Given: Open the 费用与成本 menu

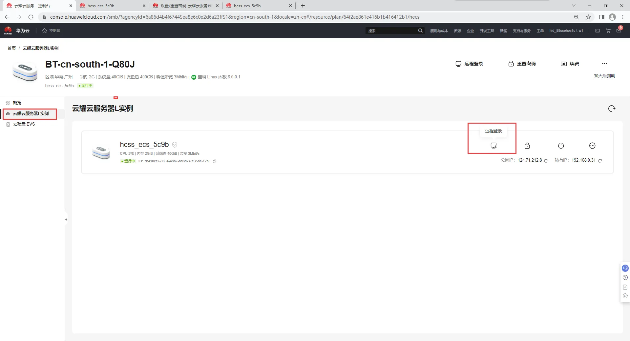Looking at the screenshot, I should click(439, 31).
